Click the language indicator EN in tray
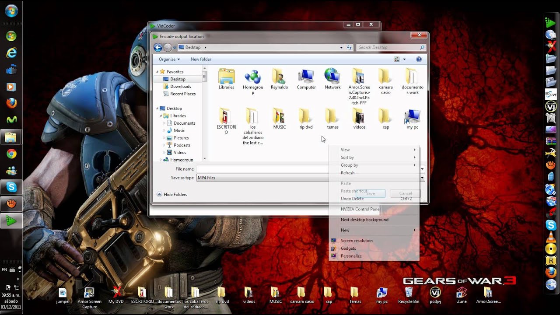This screenshot has width=560, height=315. [4, 269]
